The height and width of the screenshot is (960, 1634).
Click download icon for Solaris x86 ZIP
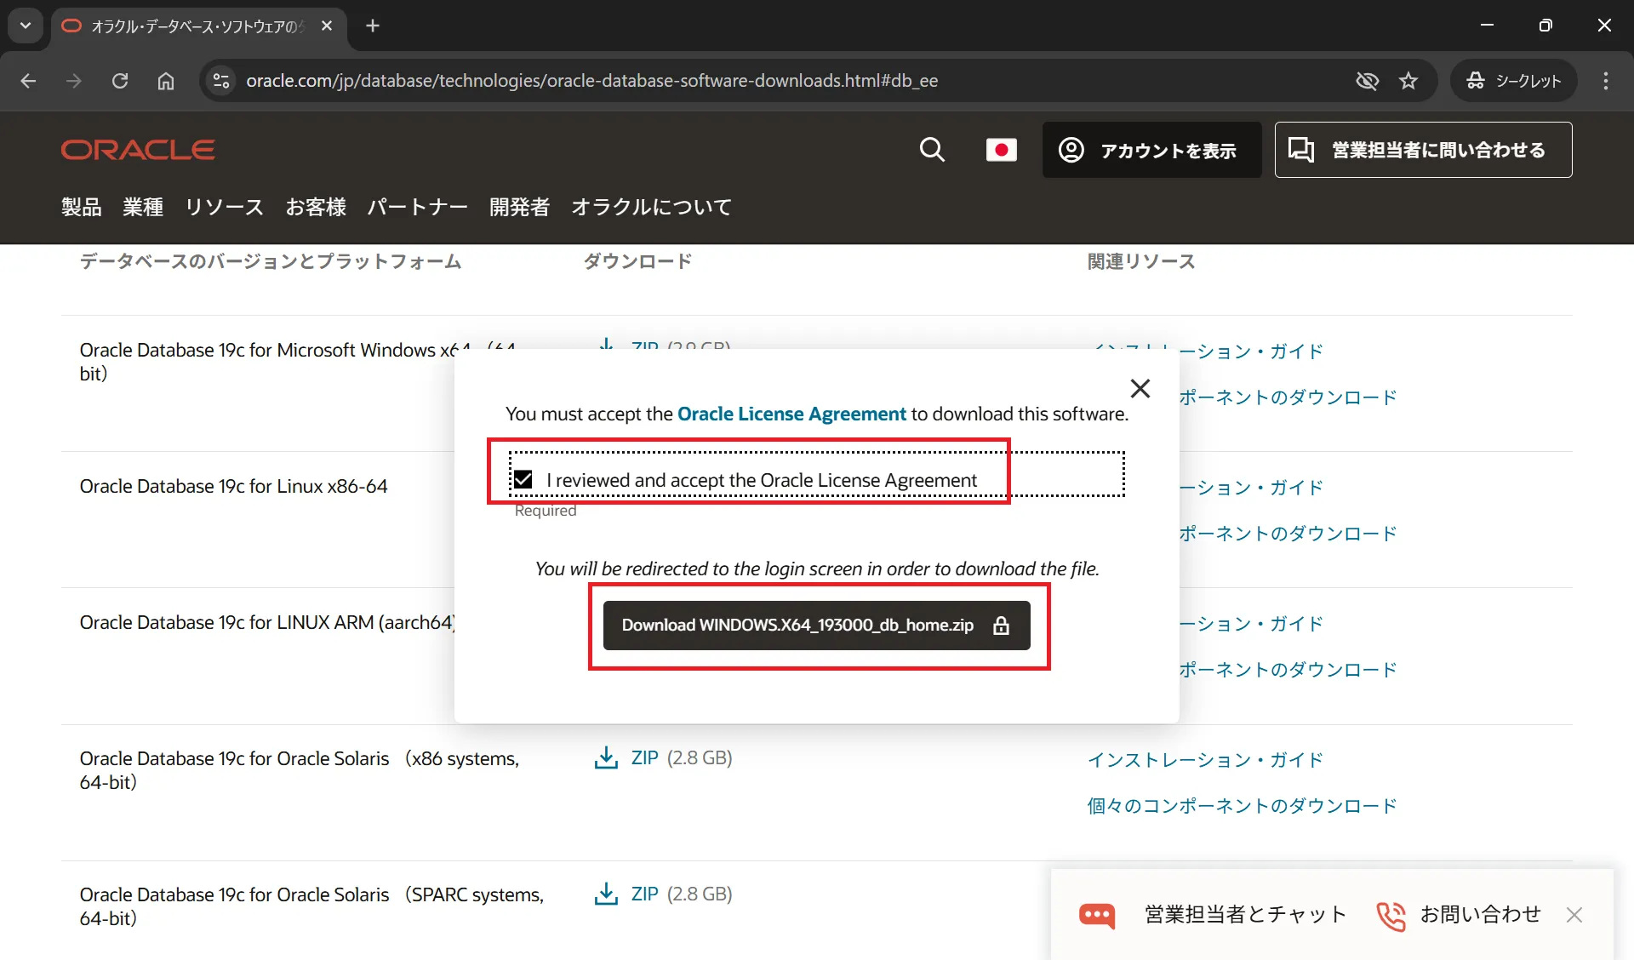(x=606, y=757)
